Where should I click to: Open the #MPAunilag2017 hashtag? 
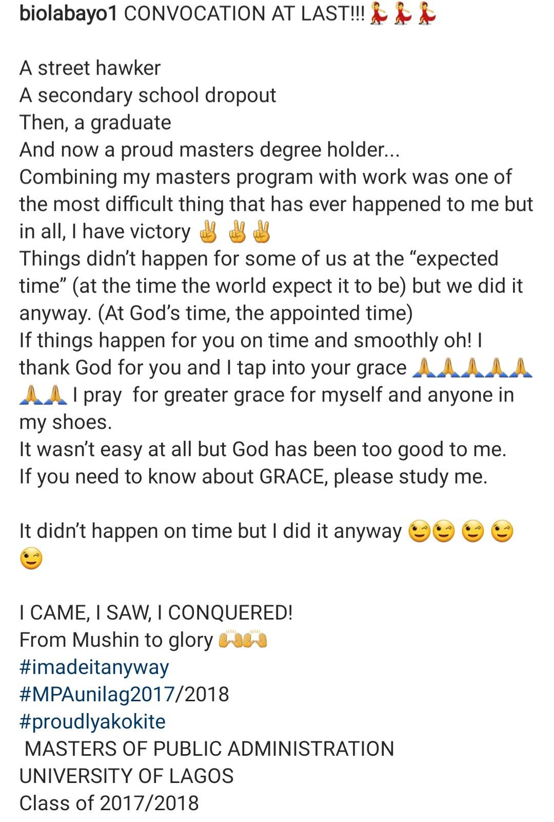[x=97, y=694]
